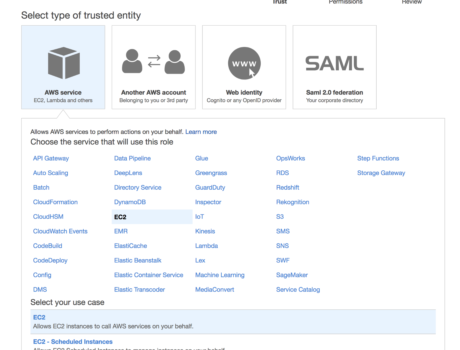Pick the S3 service link
Screen dimensions: 460x350
[x=280, y=217]
